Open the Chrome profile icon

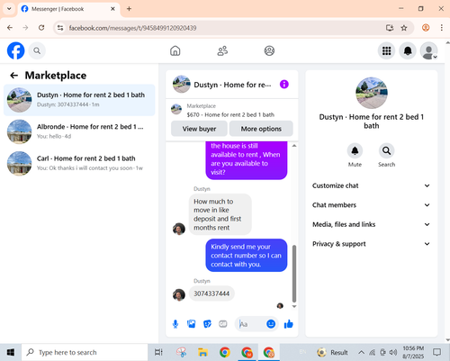(426, 28)
